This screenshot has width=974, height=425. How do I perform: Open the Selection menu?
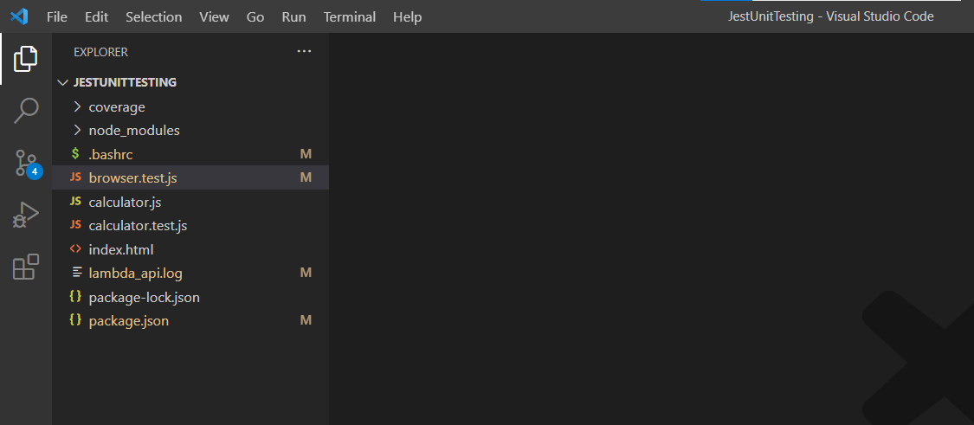click(153, 17)
